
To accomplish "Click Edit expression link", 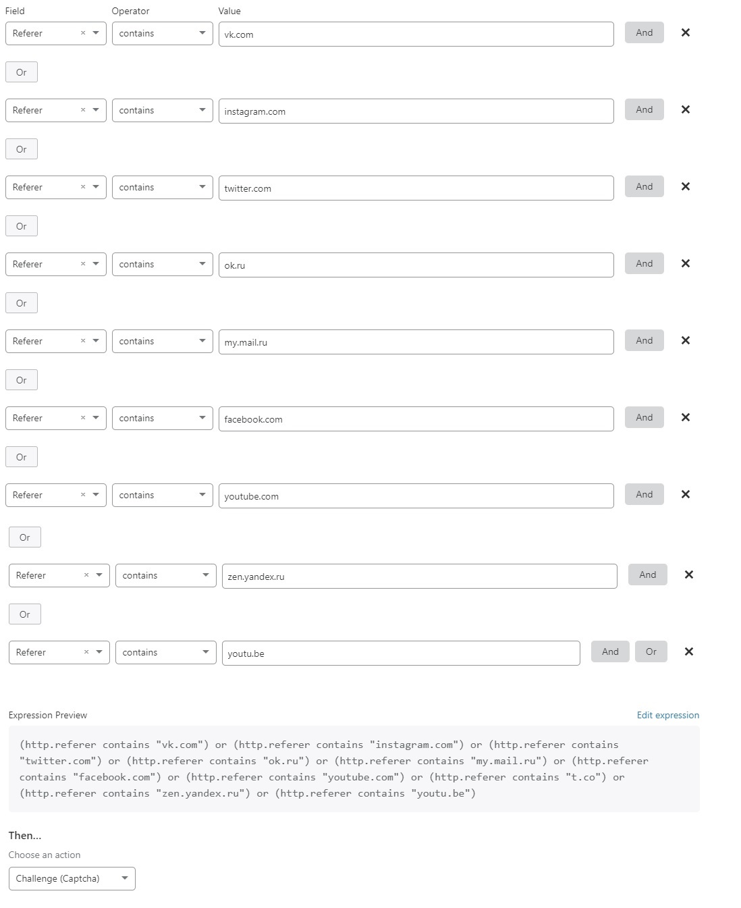I will click(667, 715).
